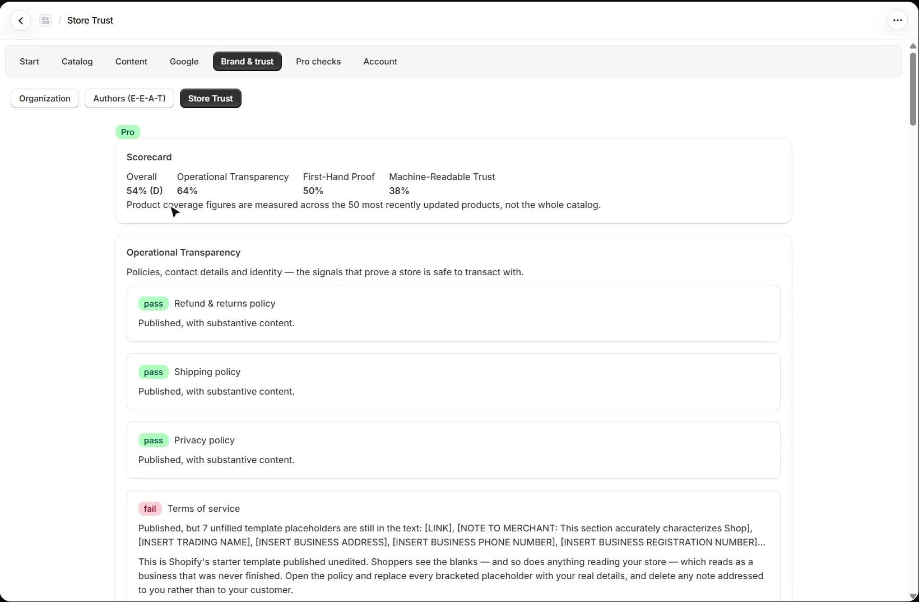Click the Shipping policy title
This screenshot has height=602, width=919.
tap(207, 372)
